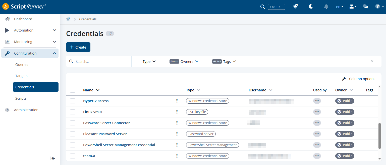This screenshot has height=165, width=386.
Task: Check the Pleasant Password Server row checkbox
Action: 73,134
